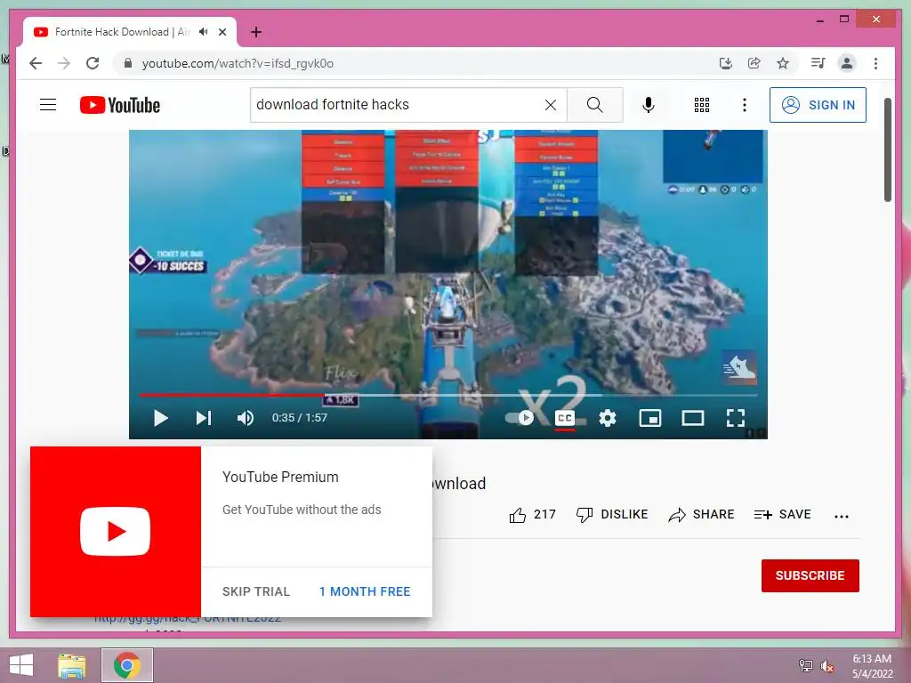Open a new Chrome tab
The height and width of the screenshot is (683, 911).
point(256,32)
